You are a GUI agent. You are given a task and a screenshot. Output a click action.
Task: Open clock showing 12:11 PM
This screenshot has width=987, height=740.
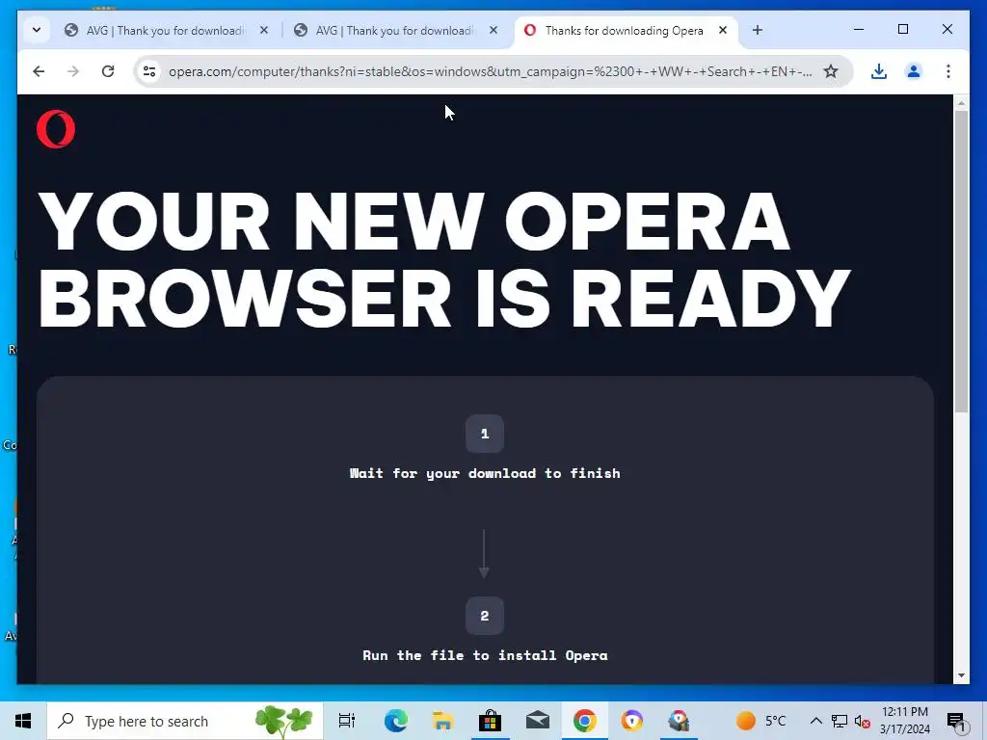(904, 721)
